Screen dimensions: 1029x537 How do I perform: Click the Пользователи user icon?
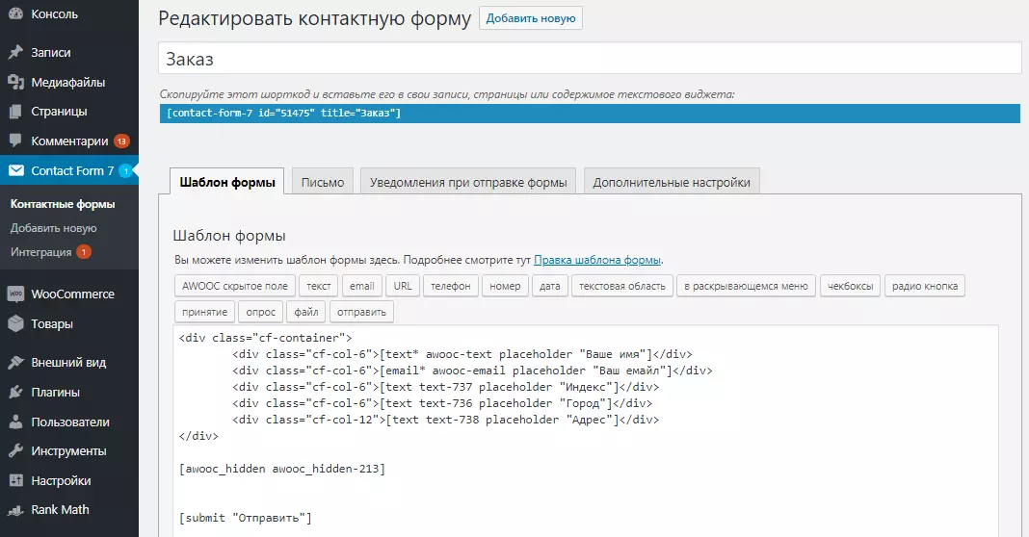pos(15,422)
